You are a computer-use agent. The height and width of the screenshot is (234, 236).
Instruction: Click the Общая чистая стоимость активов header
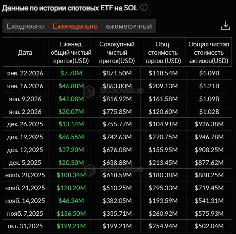(209, 53)
